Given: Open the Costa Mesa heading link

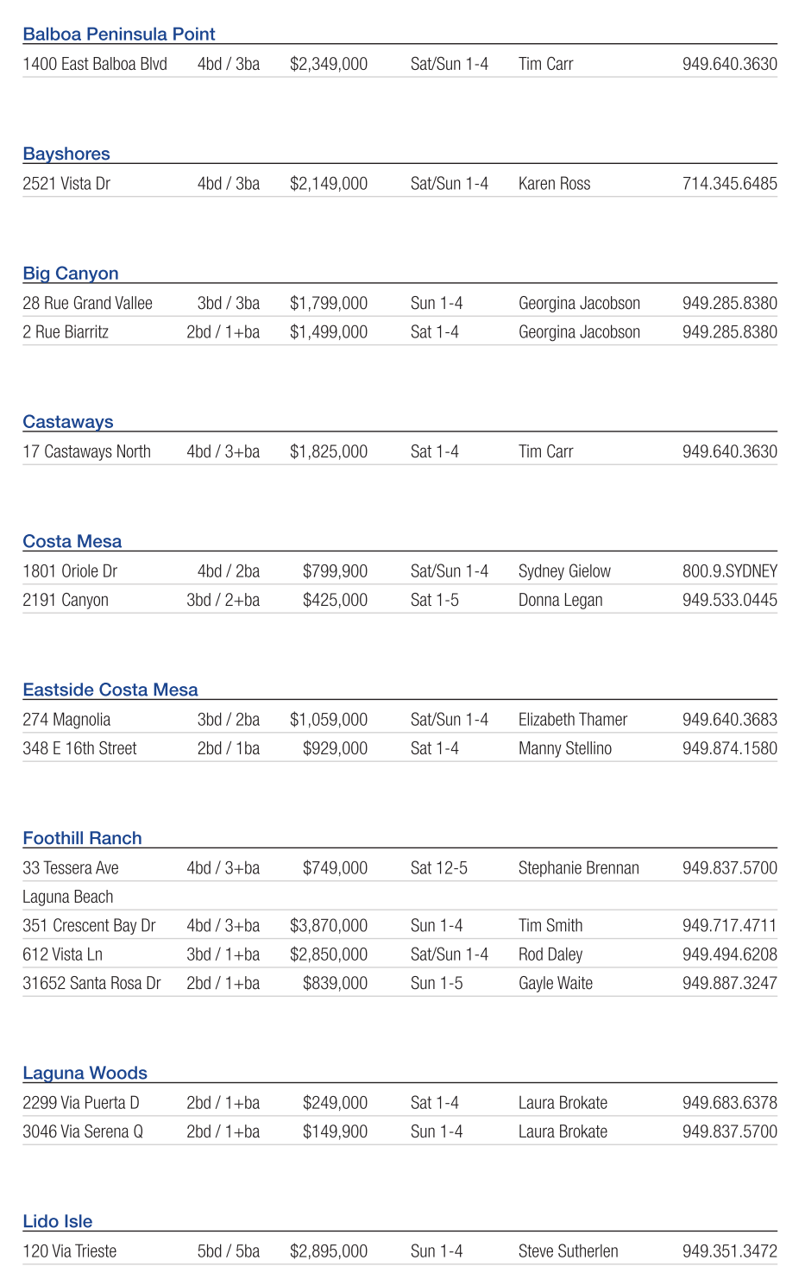Looking at the screenshot, I should [72, 541].
